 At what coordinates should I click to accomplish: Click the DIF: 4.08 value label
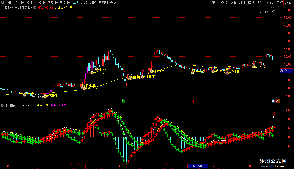point(28,105)
